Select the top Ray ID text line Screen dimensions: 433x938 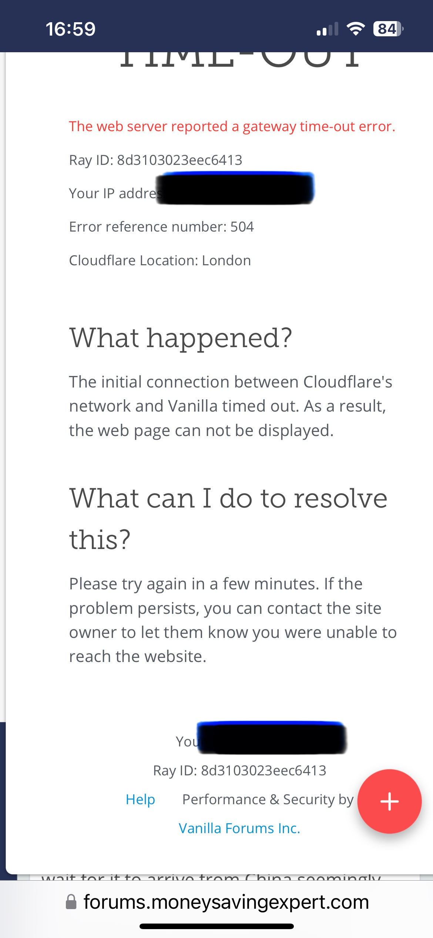[155, 160]
